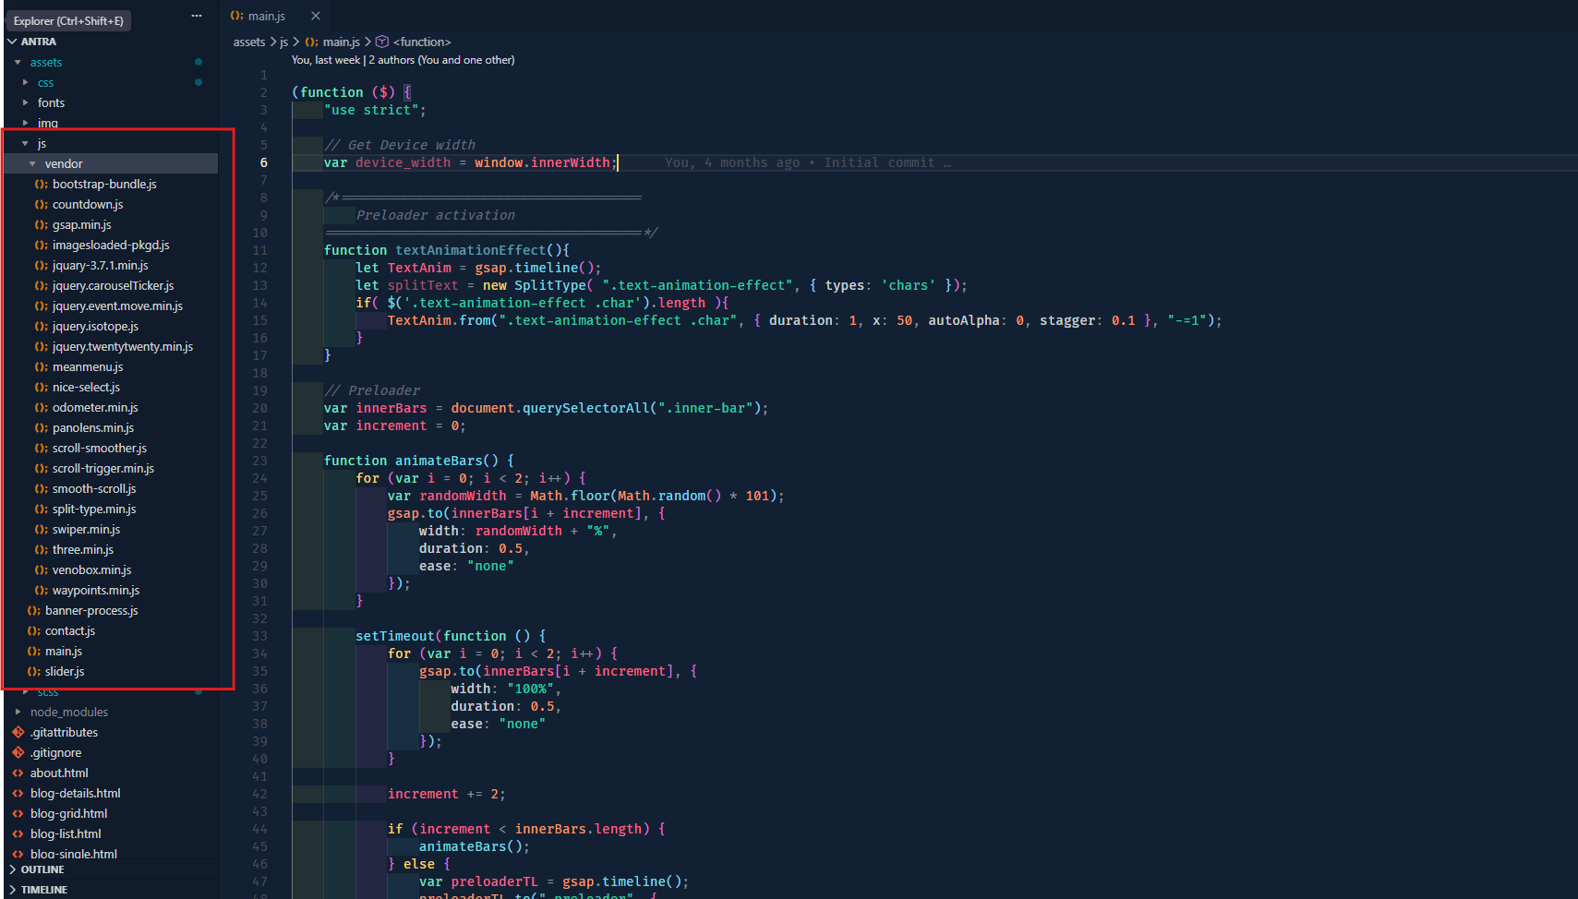Open the '2 authors' CodeLens annotation
Screen dimensions: 1578x899
pyautogui.click(x=392, y=59)
